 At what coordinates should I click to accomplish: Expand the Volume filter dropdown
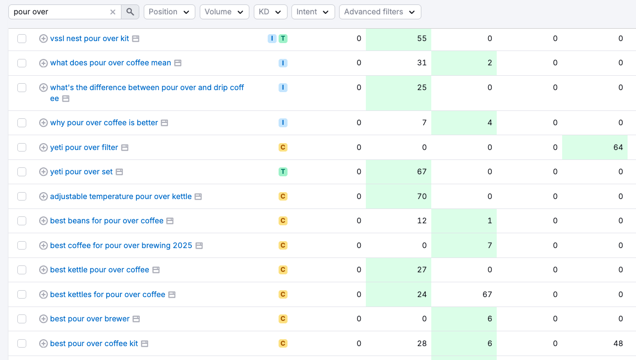pos(224,12)
